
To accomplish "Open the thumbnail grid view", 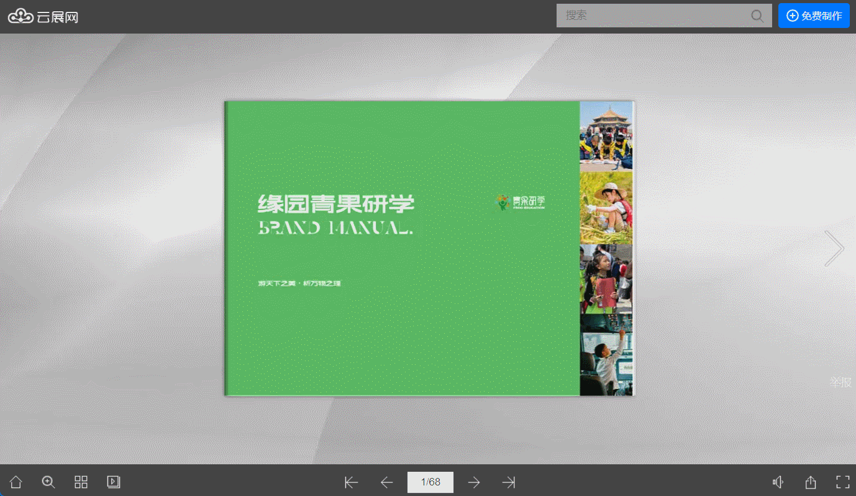I will (x=81, y=482).
